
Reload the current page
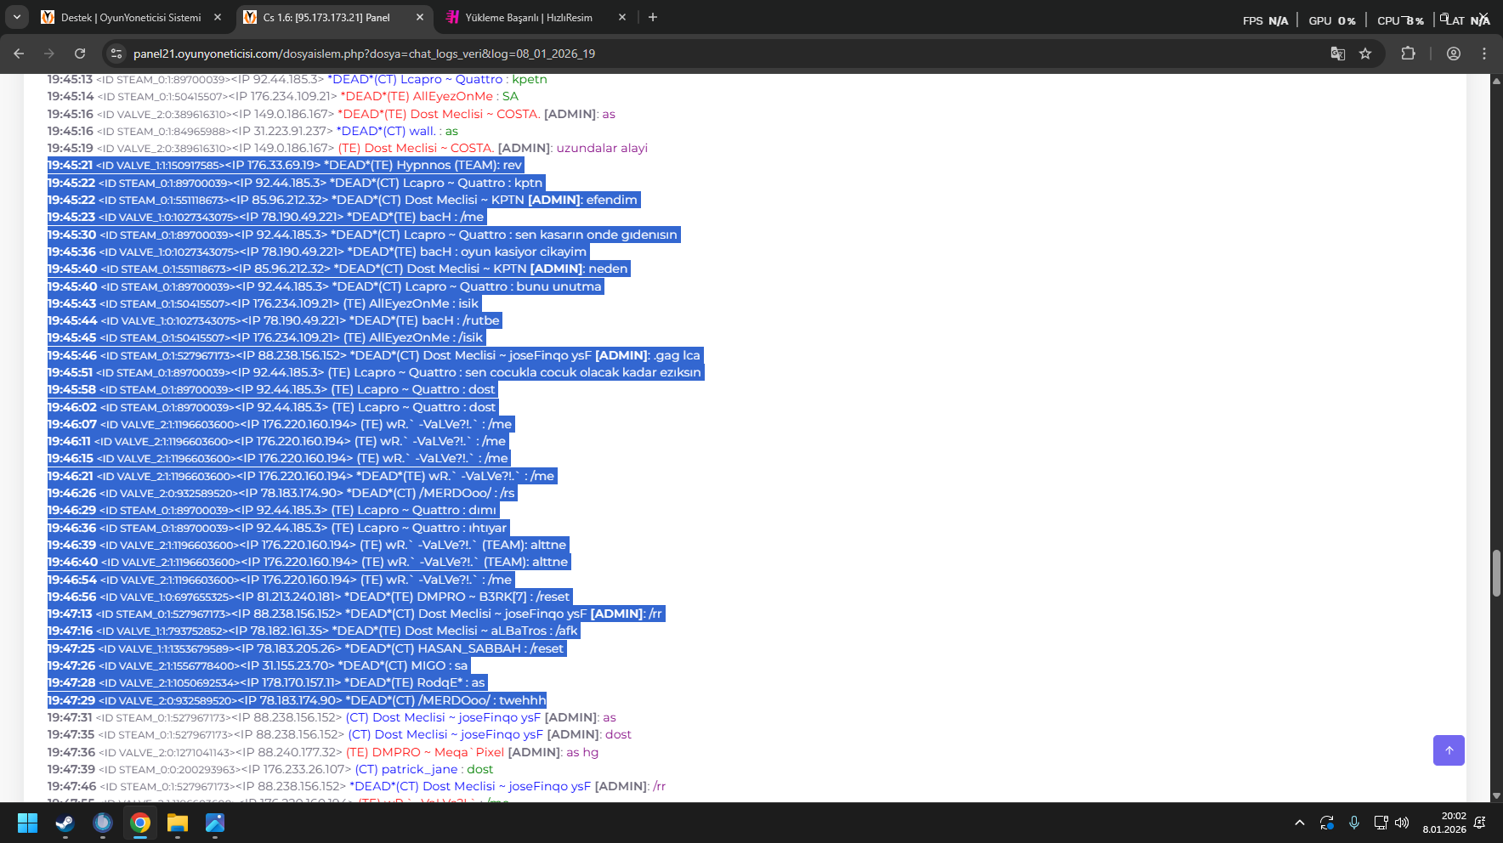coord(80,54)
